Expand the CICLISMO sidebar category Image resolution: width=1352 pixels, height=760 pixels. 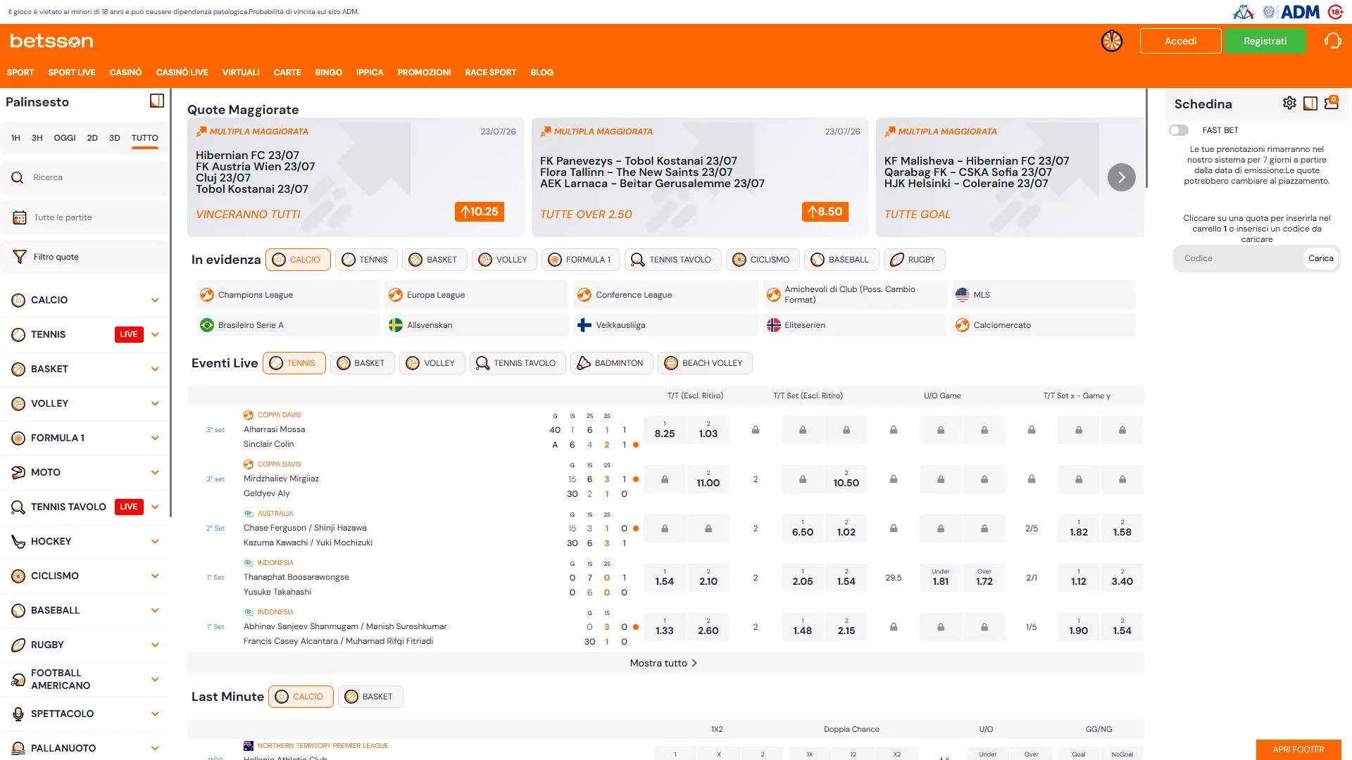(155, 576)
